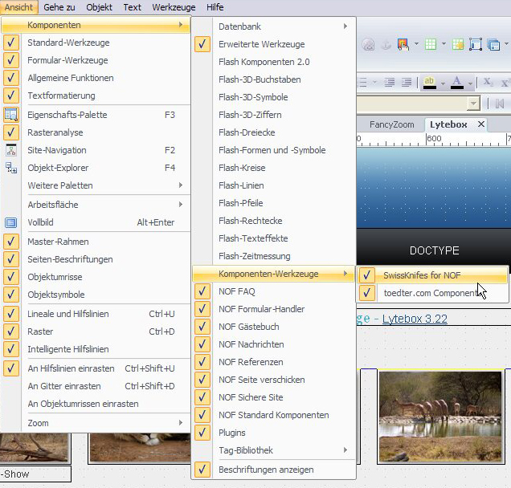Expand the Datenbank submenu

click(273, 26)
